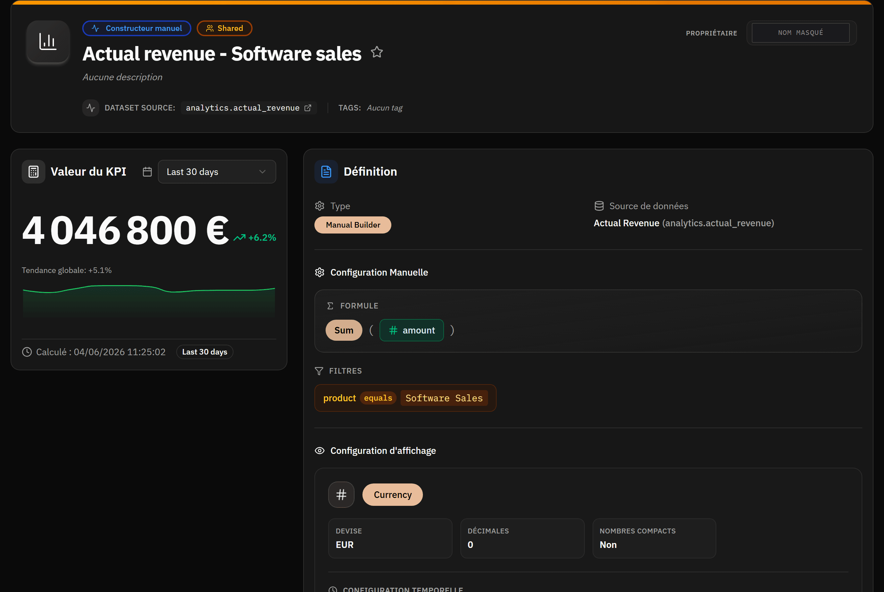This screenshot has height=592, width=884.
Task: Click the gear icon next to Type
Action: (320, 206)
